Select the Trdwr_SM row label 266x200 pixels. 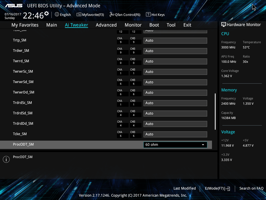pyautogui.click(x=21, y=51)
